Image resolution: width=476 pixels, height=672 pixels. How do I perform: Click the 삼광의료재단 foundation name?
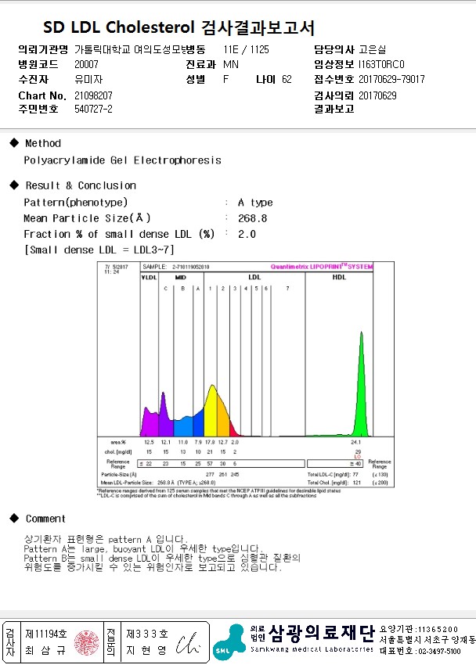pyautogui.click(x=321, y=633)
